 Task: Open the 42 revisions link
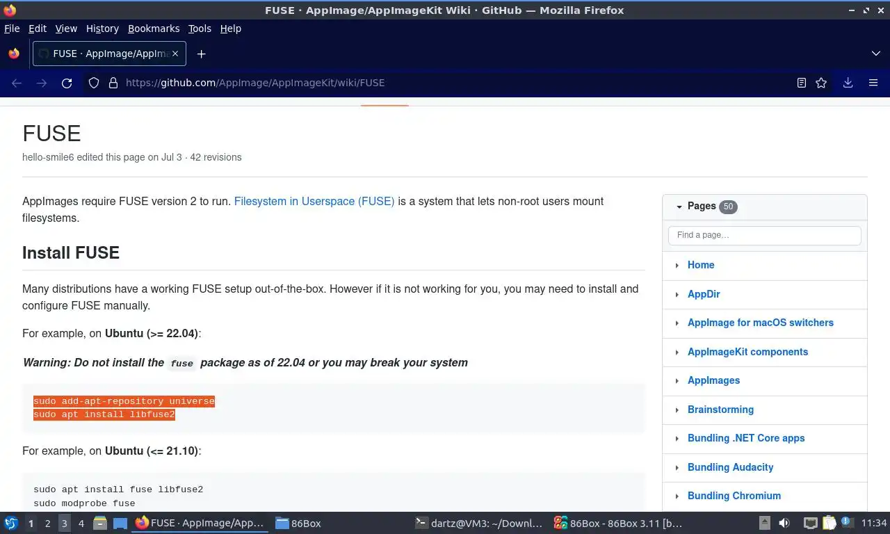(216, 157)
